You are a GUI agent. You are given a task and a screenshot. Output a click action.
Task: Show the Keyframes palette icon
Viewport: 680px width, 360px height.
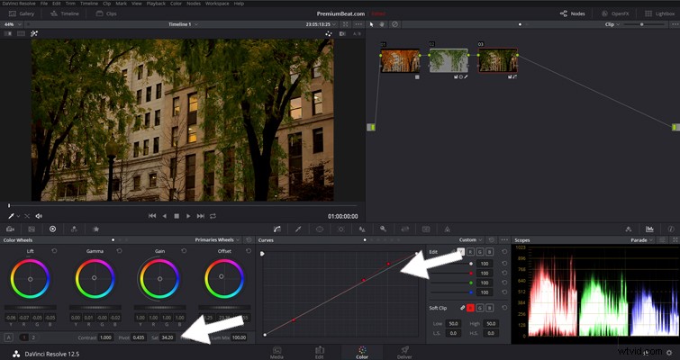click(x=629, y=229)
